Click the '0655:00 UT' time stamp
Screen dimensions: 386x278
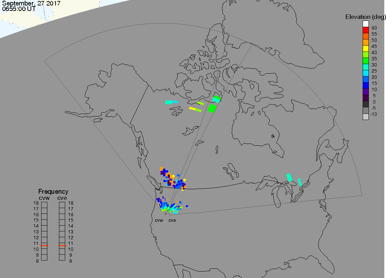pos(19,9)
